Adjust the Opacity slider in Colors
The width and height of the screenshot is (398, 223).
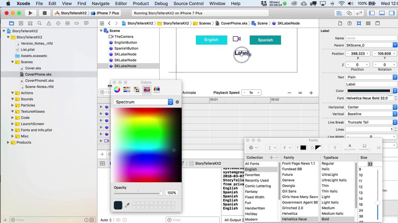click(138, 193)
